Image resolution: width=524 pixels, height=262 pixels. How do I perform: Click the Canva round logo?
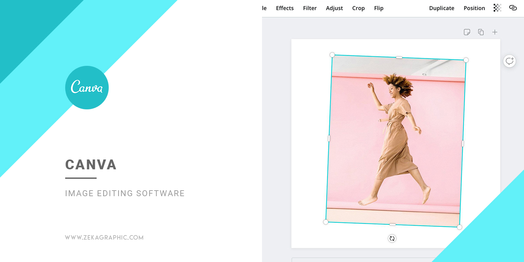point(87,87)
